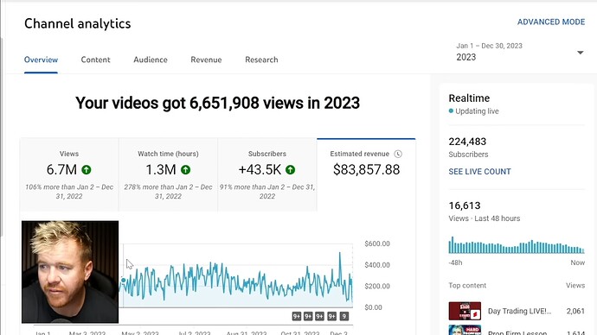Viewport: 597px width, 335px height.
Task: Select the Views metric card
Action: [69, 174]
